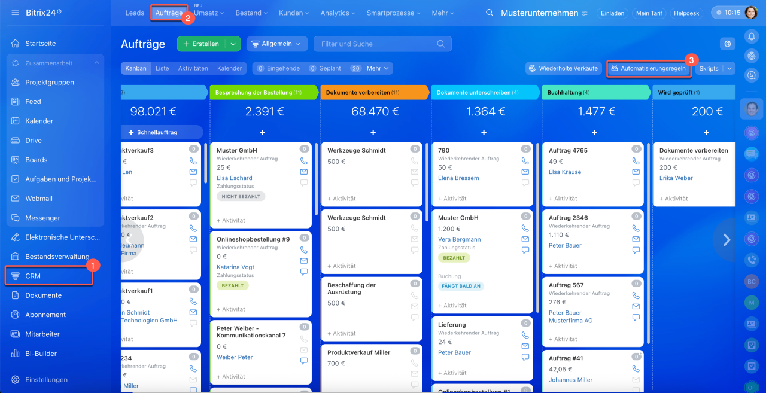Open Leads tab in top navigation

(135, 13)
